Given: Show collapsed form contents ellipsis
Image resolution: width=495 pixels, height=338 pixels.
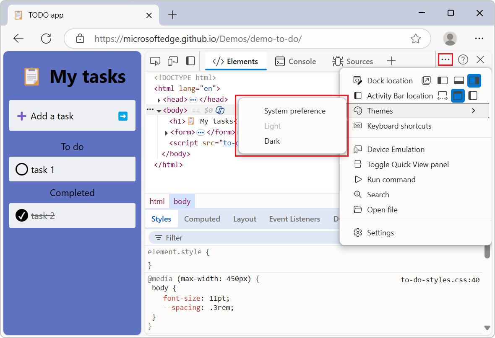Looking at the screenshot, I should click(x=201, y=132).
